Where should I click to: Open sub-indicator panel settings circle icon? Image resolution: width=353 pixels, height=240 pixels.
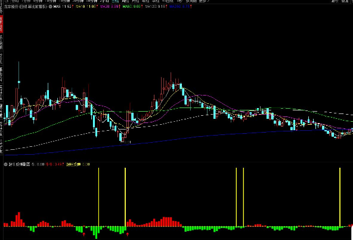coord(5,165)
